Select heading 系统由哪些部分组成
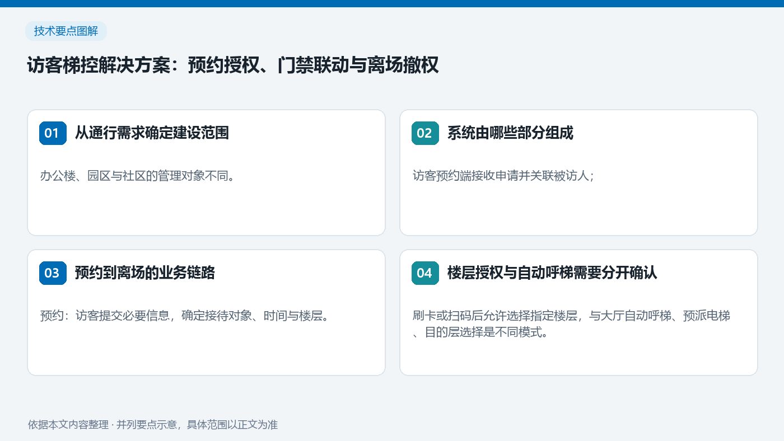This screenshot has width=784, height=441. pyautogui.click(x=510, y=133)
